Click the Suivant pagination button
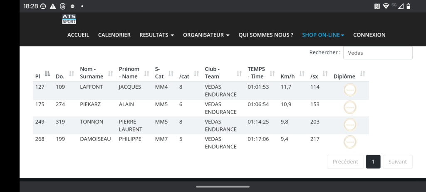 (x=397, y=162)
